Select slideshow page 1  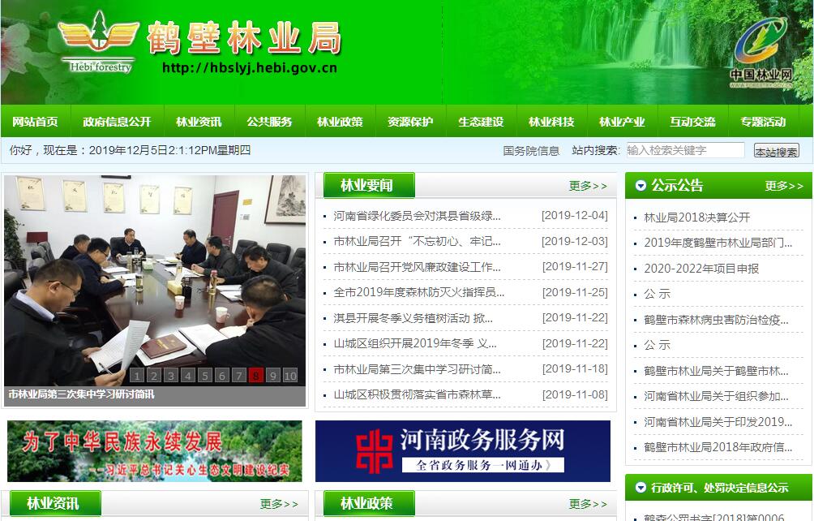pyautogui.click(x=136, y=375)
